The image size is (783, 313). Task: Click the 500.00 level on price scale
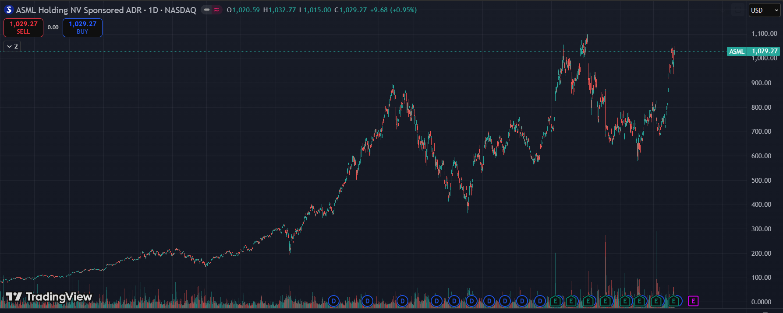(761, 180)
